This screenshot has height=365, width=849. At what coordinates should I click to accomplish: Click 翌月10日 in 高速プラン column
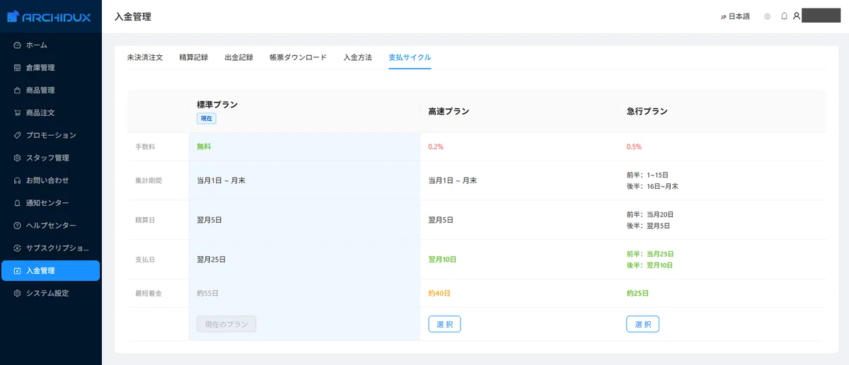click(442, 260)
